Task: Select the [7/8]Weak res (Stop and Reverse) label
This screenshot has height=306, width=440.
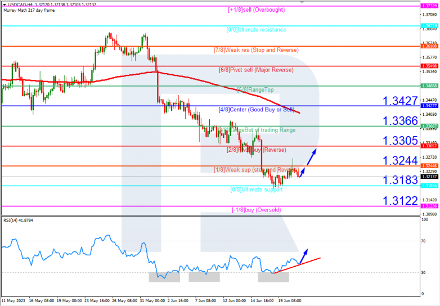Action: click(256, 50)
